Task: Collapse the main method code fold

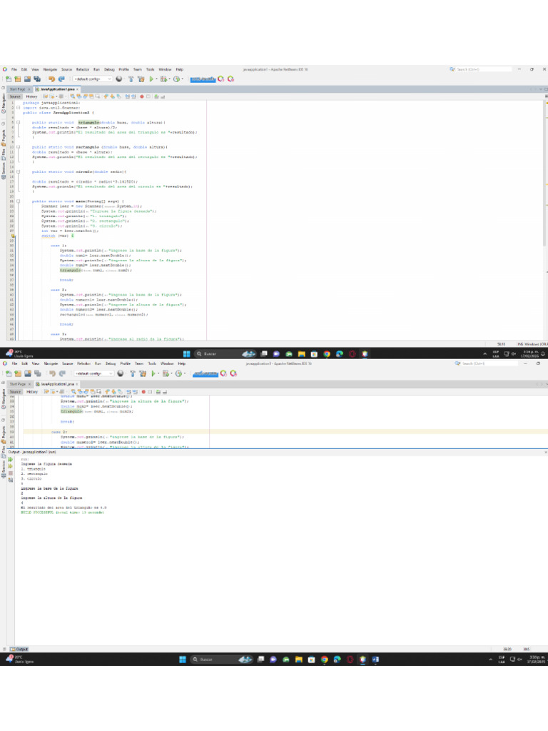Action: [19, 201]
